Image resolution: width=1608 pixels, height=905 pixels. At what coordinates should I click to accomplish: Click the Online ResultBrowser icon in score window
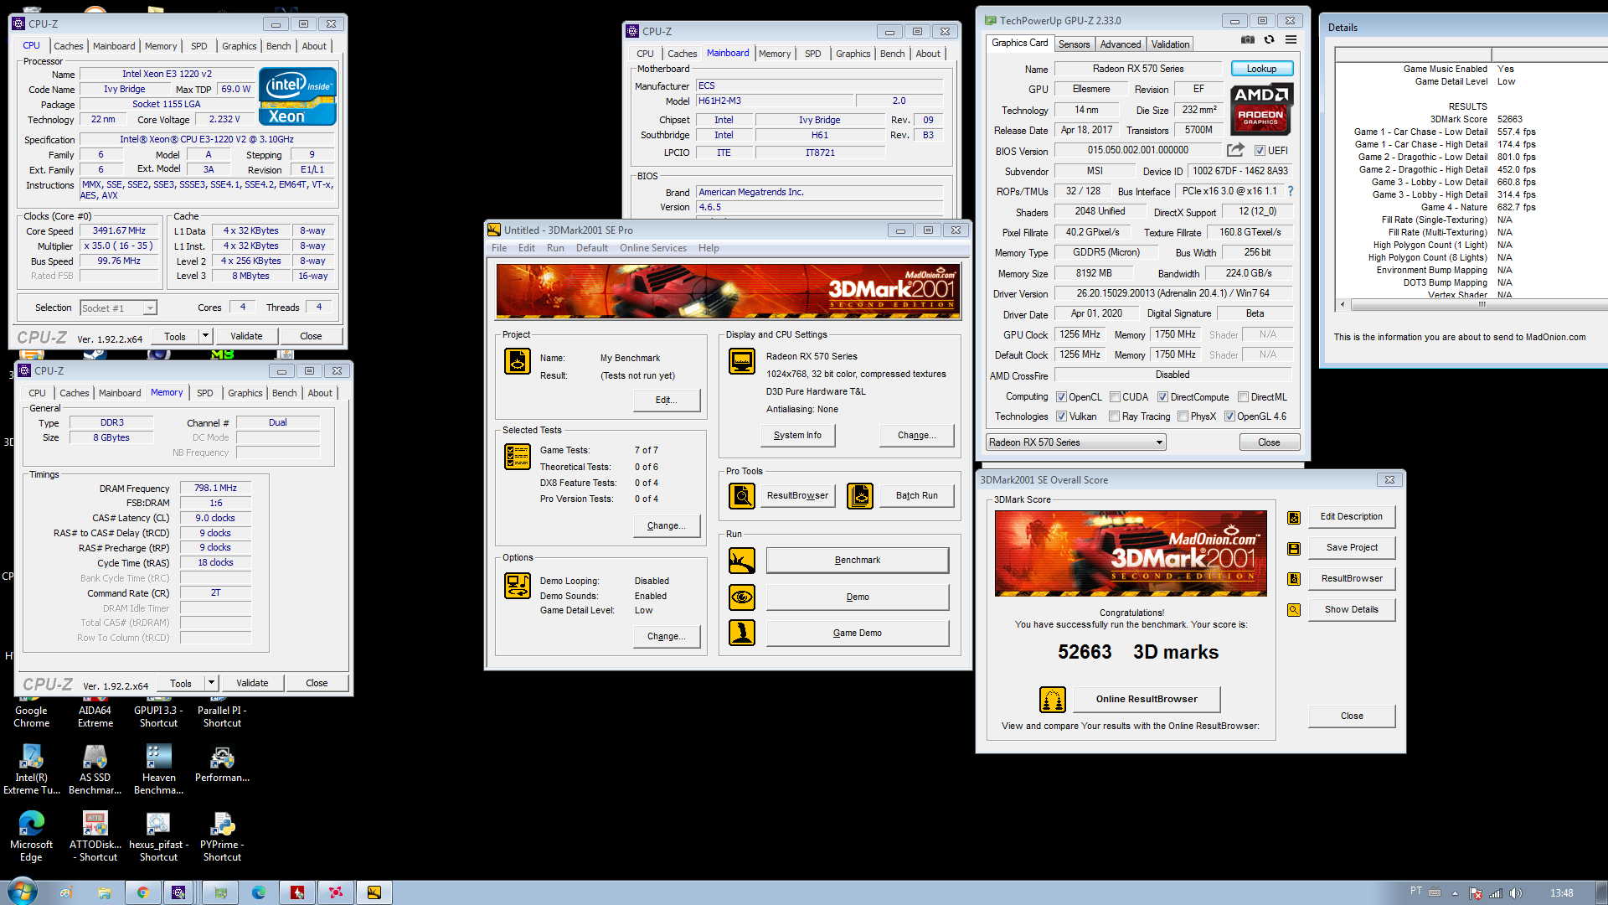1053,699
